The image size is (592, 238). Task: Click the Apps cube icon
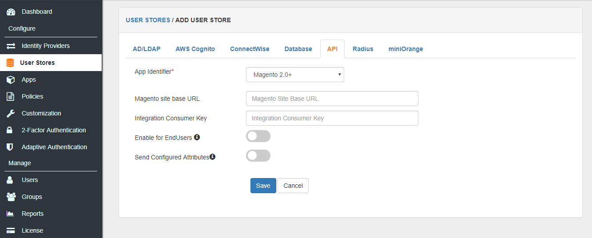(x=11, y=79)
